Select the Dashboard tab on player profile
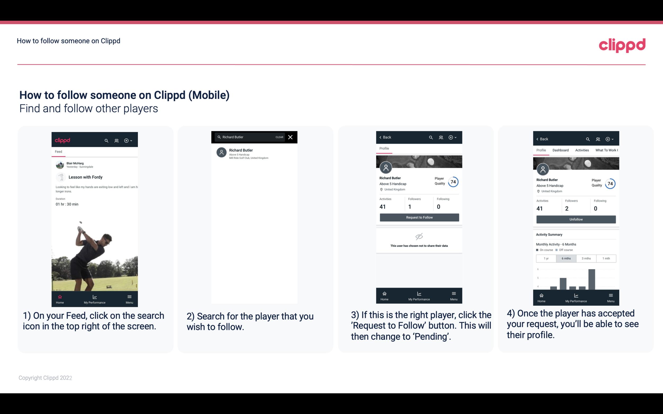Image resolution: width=663 pixels, height=414 pixels. [x=561, y=150]
